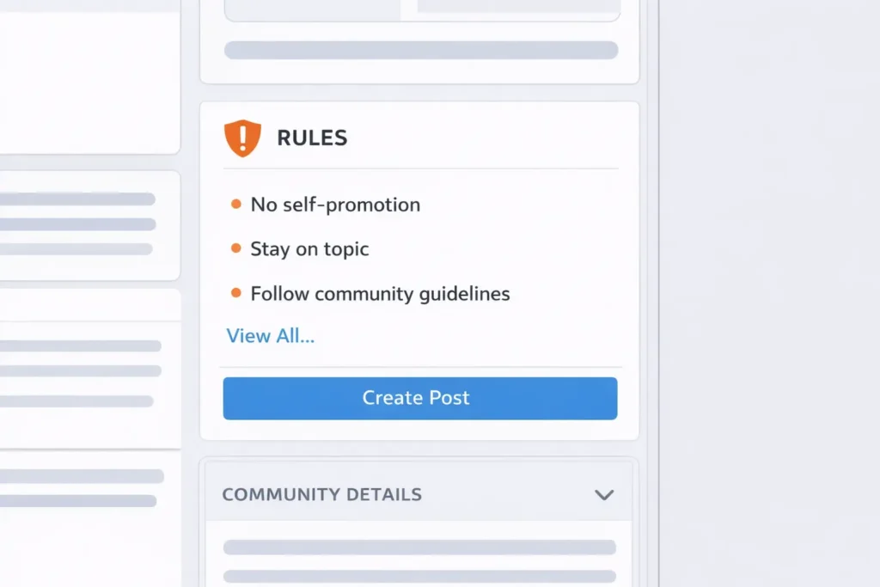Toggle the Stay on topic rule entry
880x587 pixels.
pos(309,249)
